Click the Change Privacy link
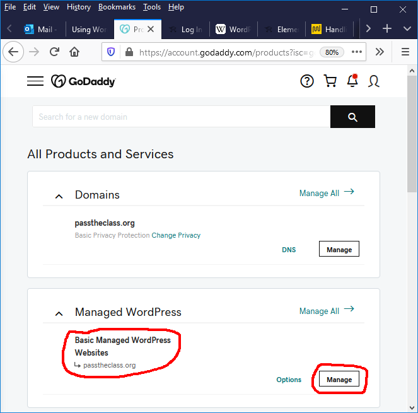Image resolution: width=418 pixels, height=413 pixels. pos(176,235)
